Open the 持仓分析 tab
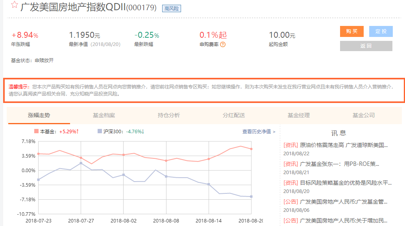 pyautogui.click(x=169, y=115)
